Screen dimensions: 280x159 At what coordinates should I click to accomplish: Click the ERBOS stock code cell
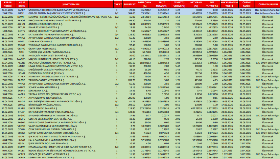[21, 20]
